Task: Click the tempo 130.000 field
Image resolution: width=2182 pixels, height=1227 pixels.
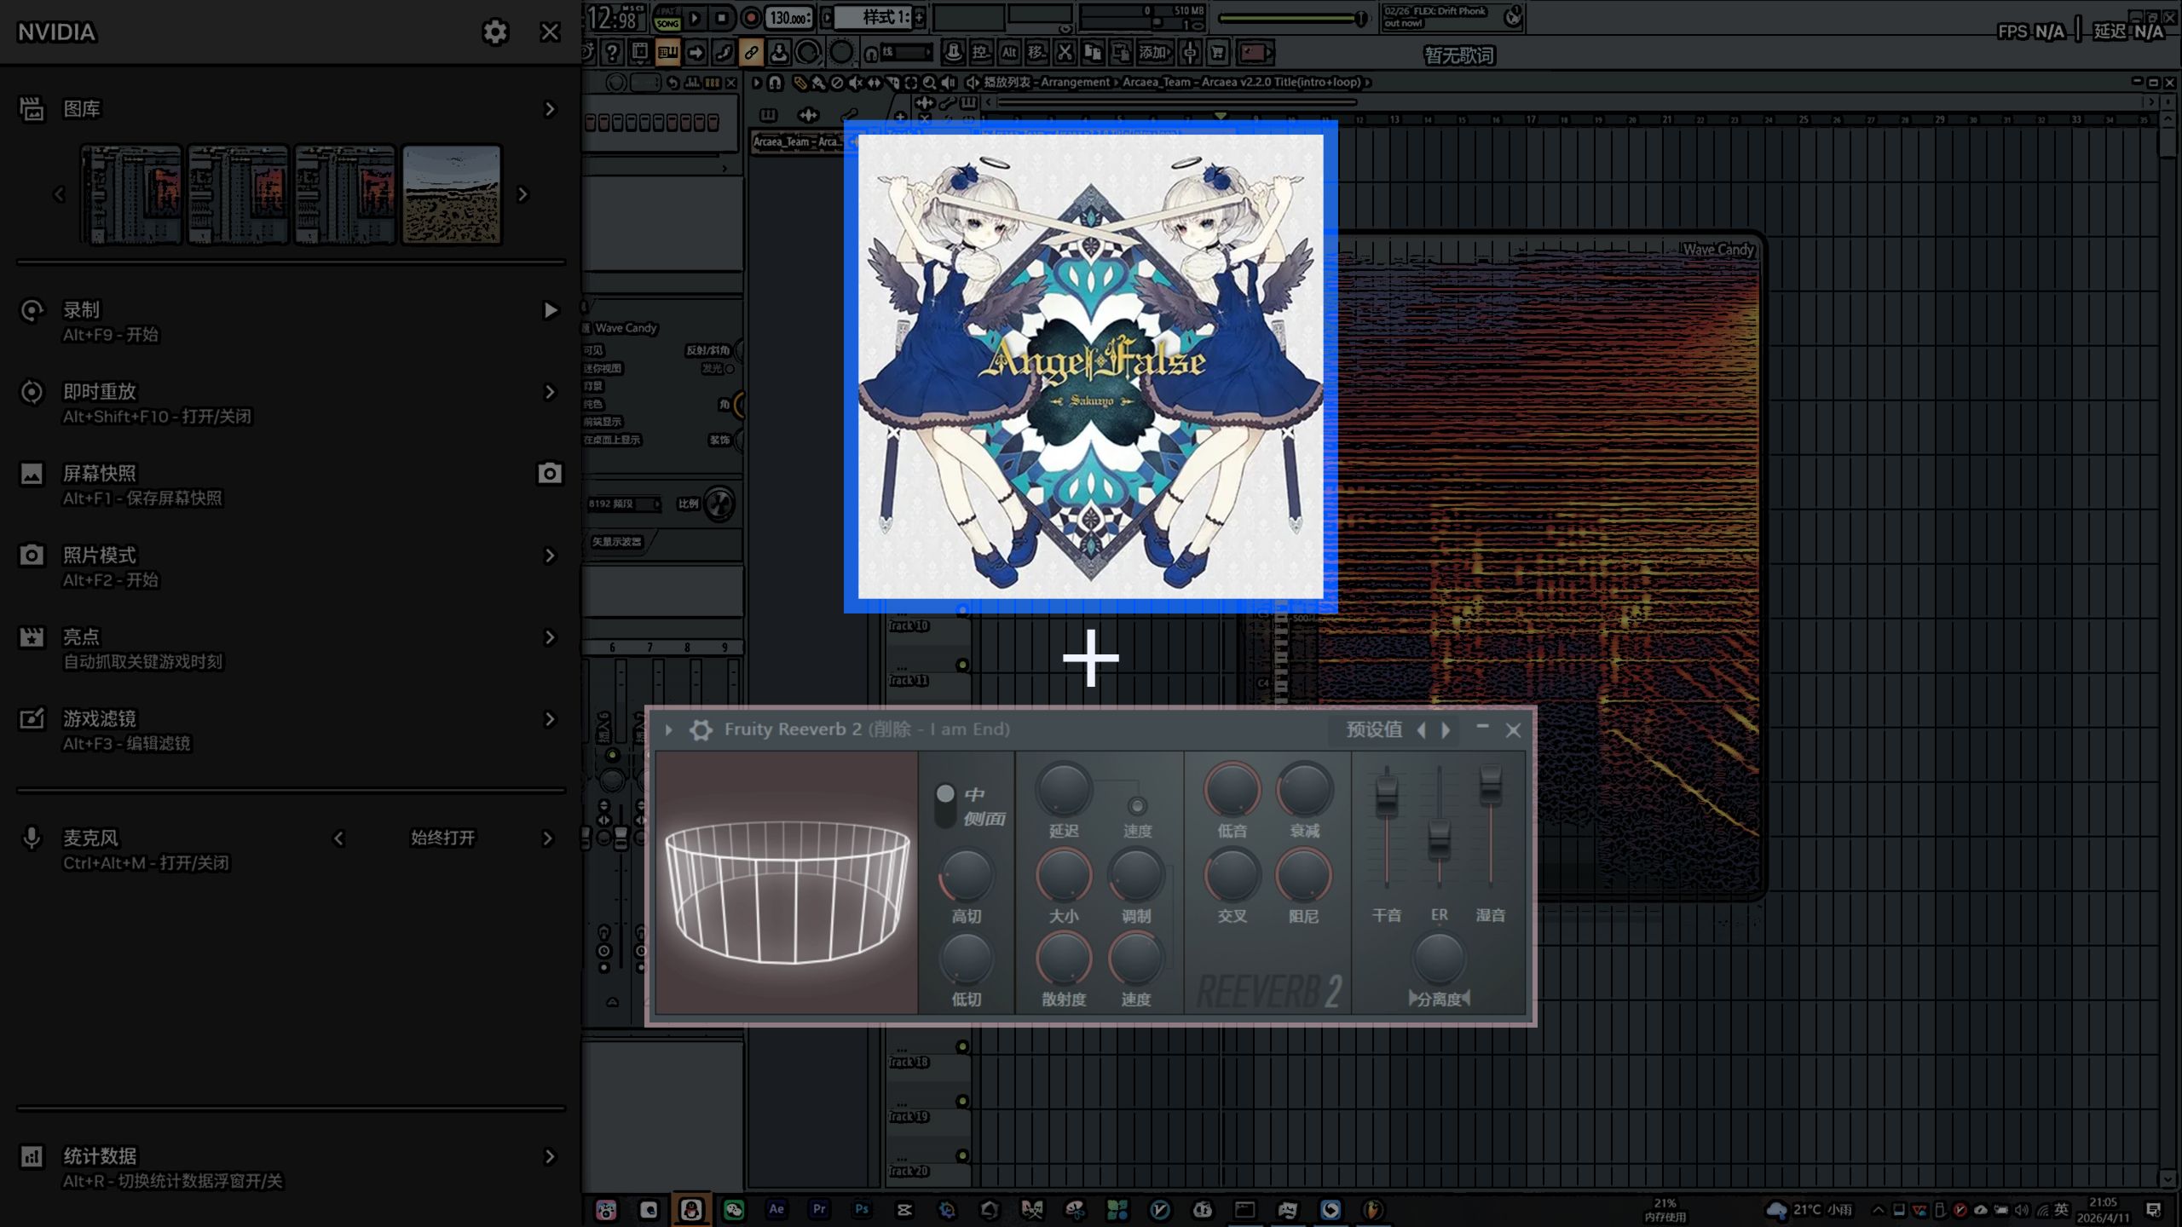Action: click(788, 17)
